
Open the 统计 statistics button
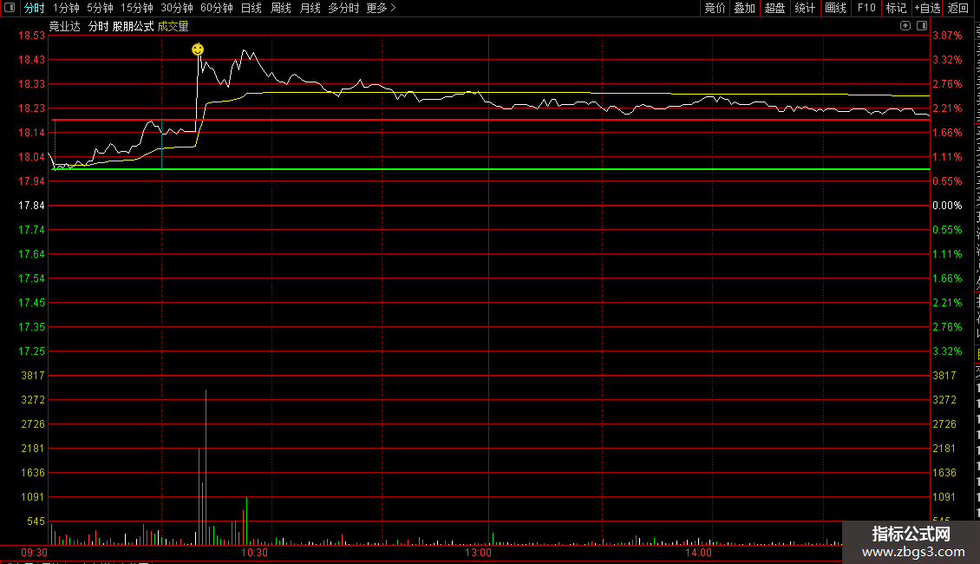(804, 8)
